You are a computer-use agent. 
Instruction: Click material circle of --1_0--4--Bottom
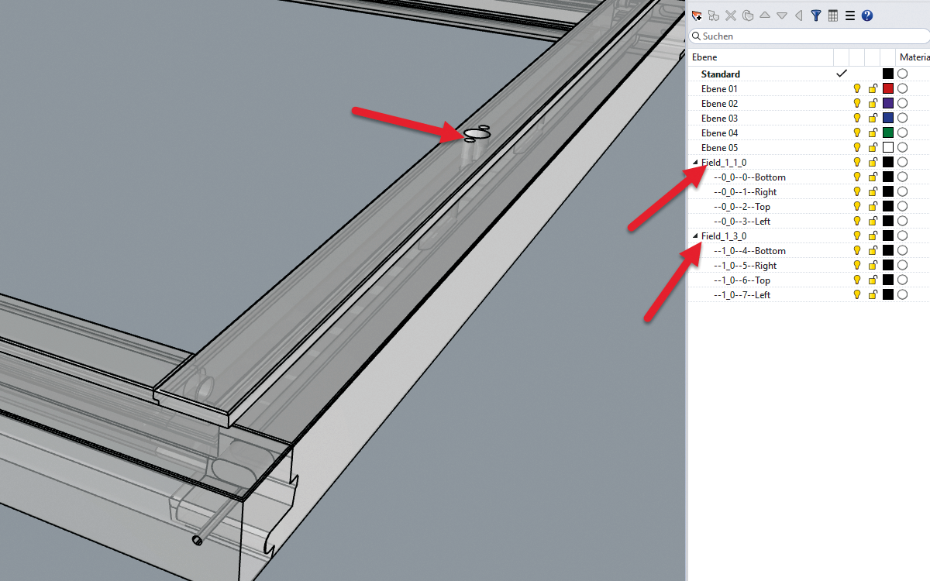pyautogui.click(x=903, y=251)
